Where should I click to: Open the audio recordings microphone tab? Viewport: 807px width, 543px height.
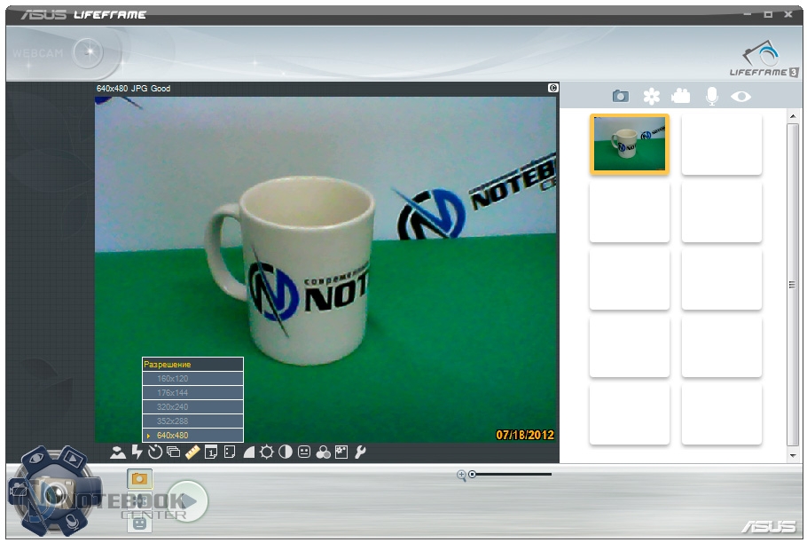[711, 96]
